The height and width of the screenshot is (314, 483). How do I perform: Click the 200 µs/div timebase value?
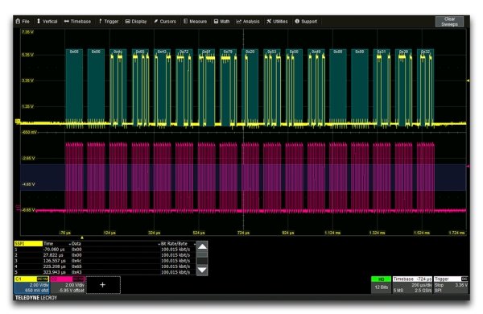[422, 285]
